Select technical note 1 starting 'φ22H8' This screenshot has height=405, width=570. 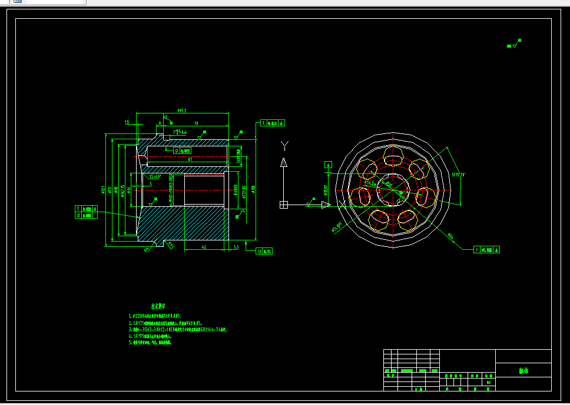click(x=155, y=316)
